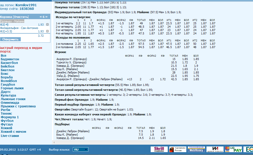Screen dimensions: 253x155
Task: Open Орландо - Майами basket entry
Action: coord(12,21)
